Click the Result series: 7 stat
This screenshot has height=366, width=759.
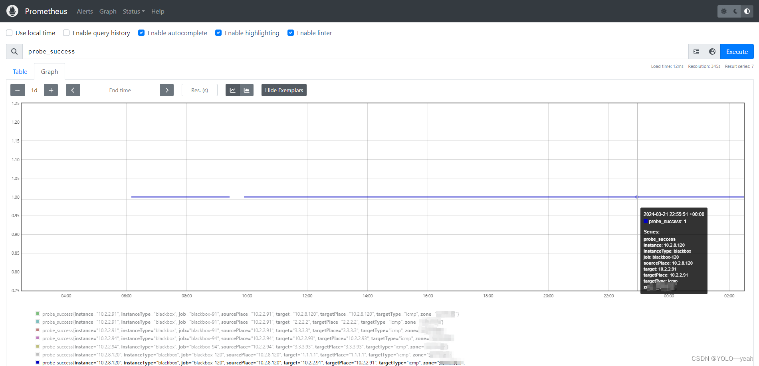[x=739, y=66]
